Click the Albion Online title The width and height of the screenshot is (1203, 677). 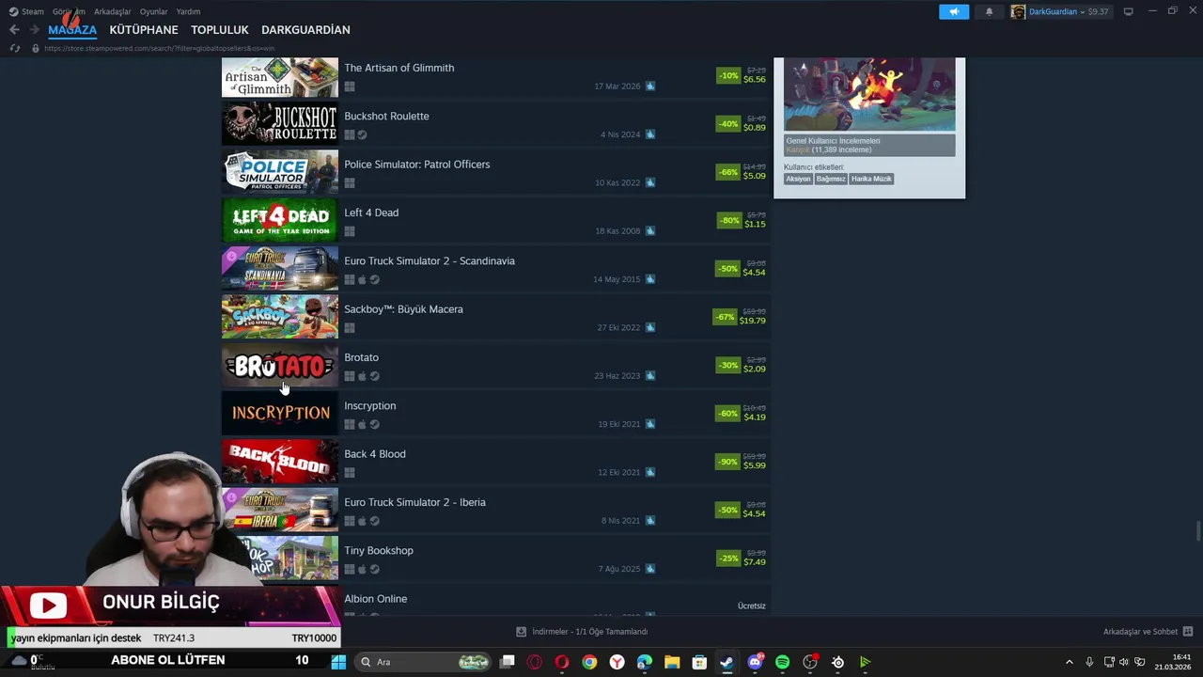[375, 599]
